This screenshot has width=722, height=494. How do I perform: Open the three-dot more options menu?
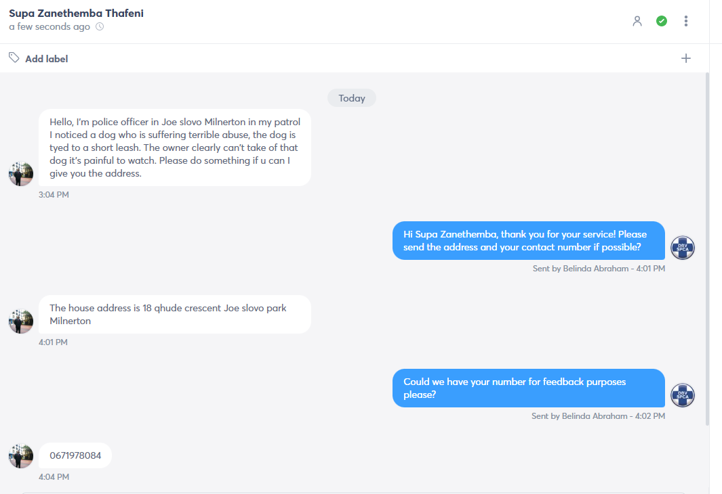(686, 21)
